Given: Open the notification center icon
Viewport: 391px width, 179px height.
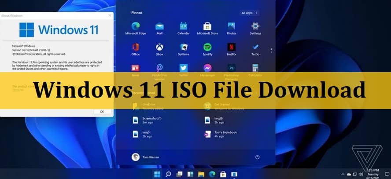Looking at the screenshot, I should [x=387, y=174].
